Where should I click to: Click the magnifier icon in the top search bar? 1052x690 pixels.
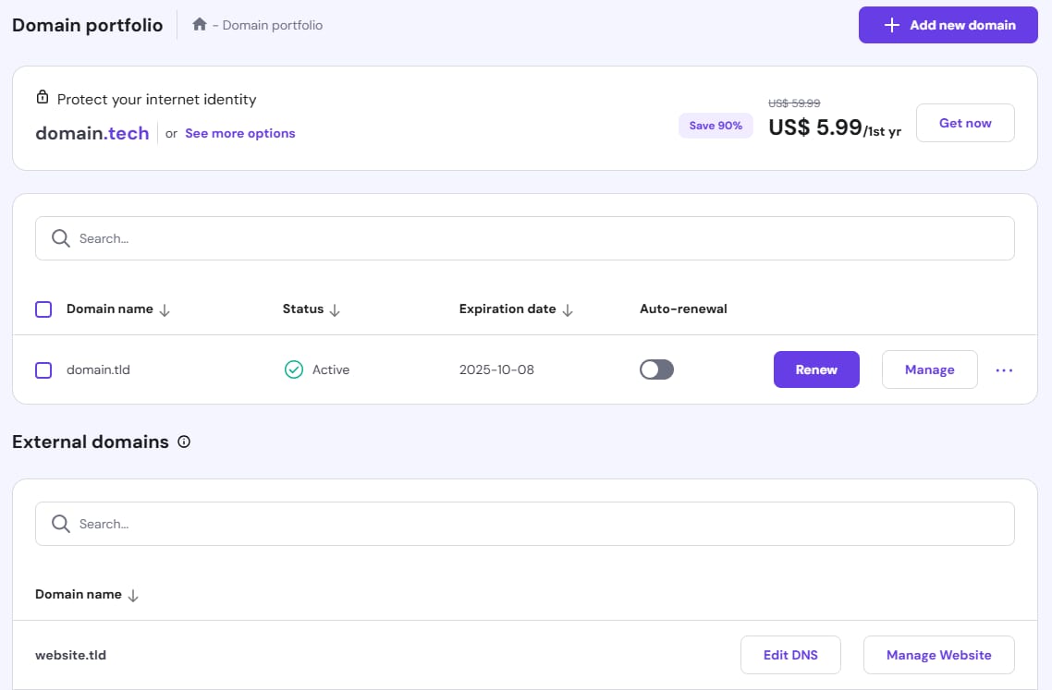[61, 238]
